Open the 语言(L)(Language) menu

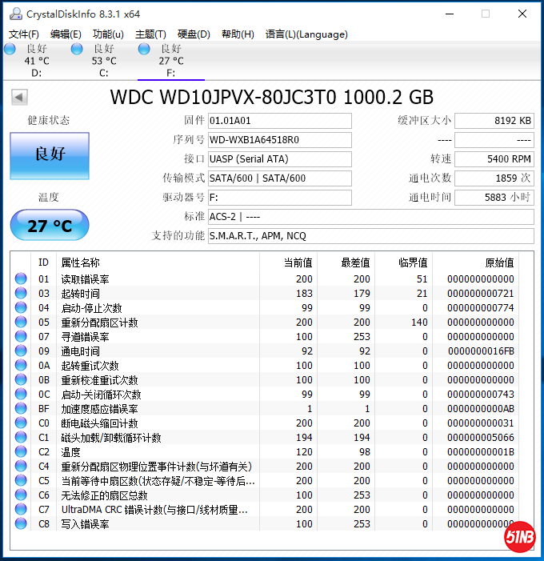pos(306,34)
